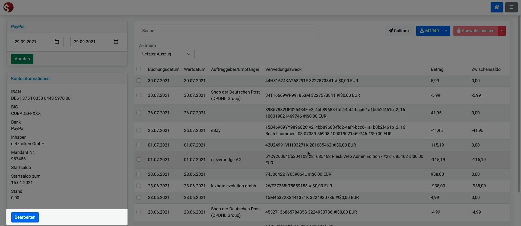Click the Betrag column header
The height and width of the screenshot is (226, 521).
pyautogui.click(x=437, y=69)
